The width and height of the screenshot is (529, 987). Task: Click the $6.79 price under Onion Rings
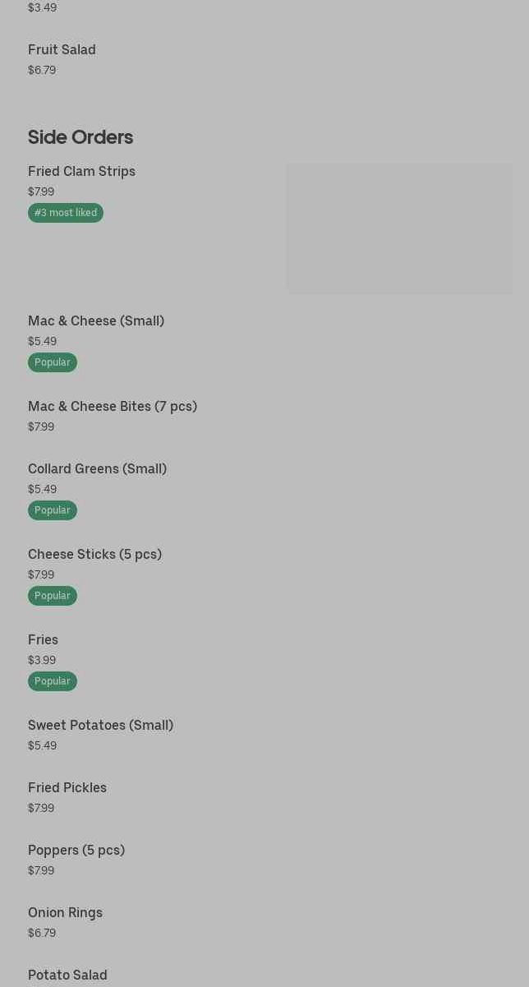pos(42,934)
